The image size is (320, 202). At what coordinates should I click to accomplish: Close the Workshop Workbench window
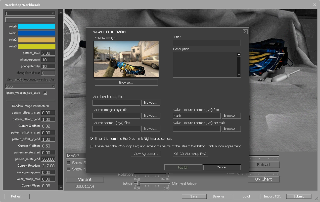tap(314, 5)
